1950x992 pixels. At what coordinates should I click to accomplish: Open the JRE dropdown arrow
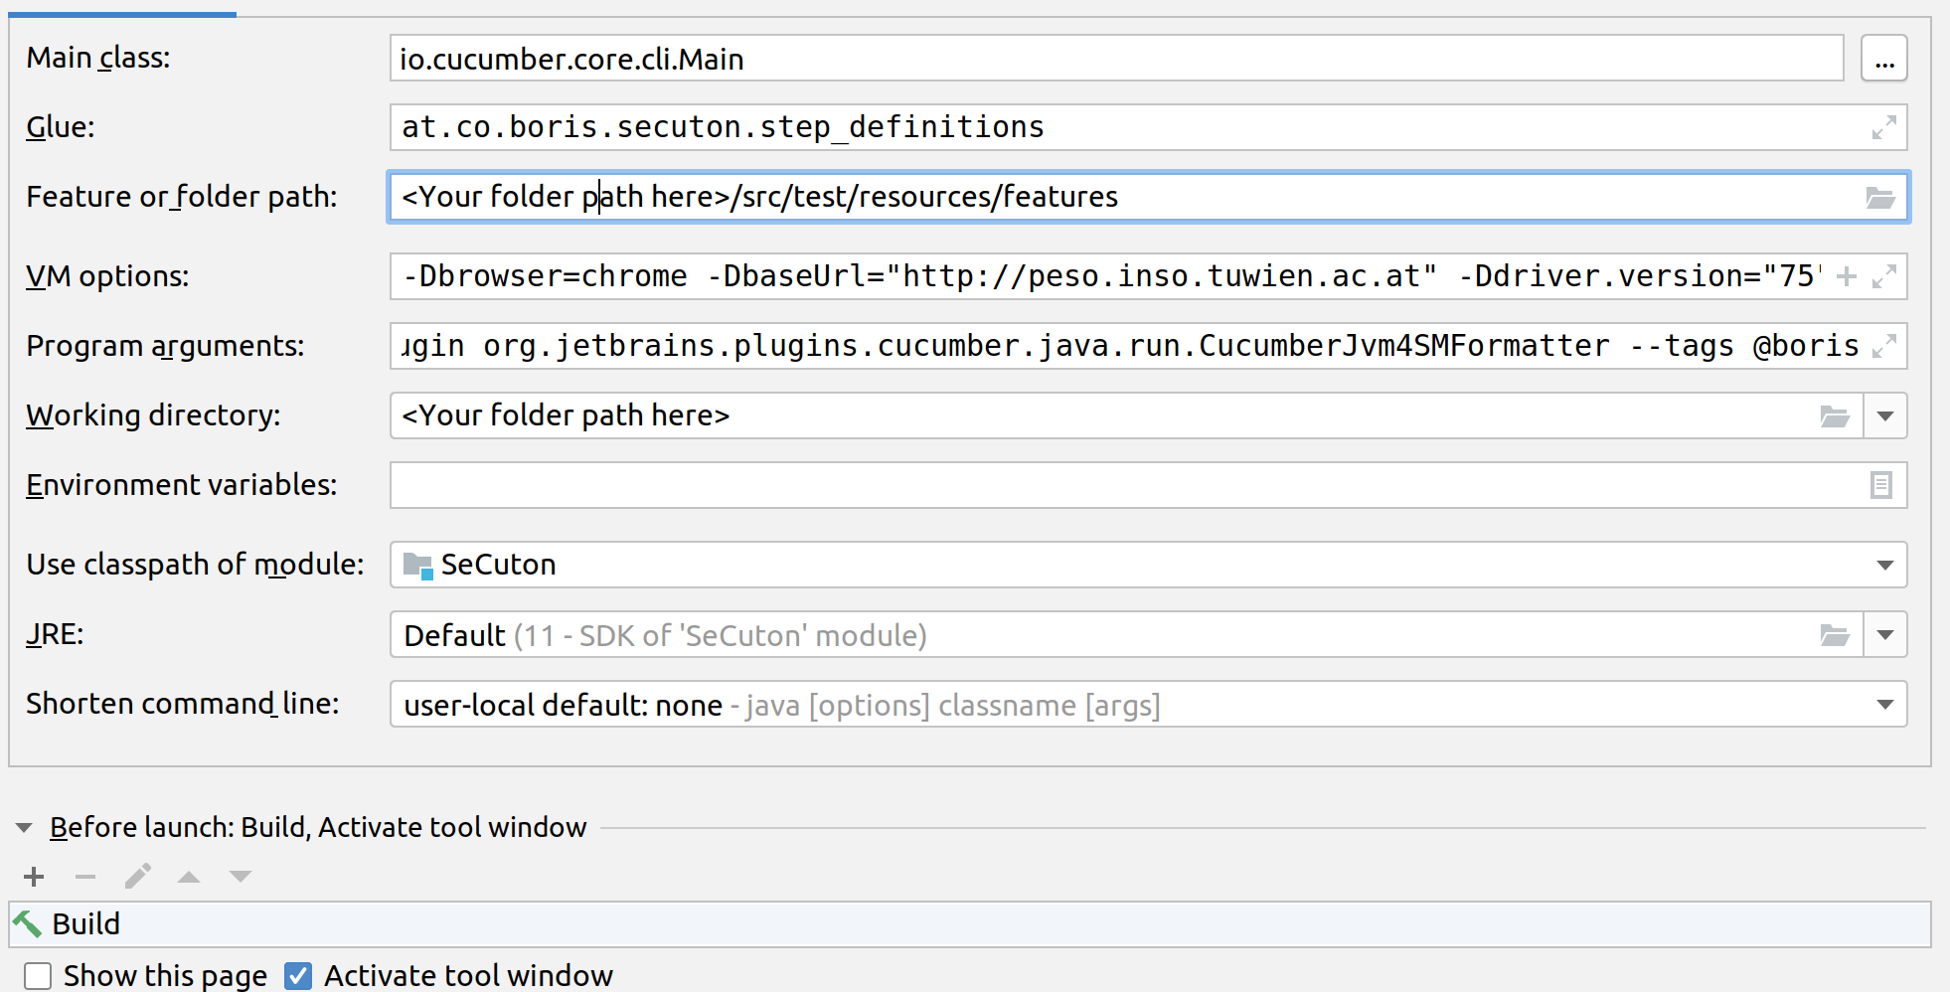[1885, 634]
